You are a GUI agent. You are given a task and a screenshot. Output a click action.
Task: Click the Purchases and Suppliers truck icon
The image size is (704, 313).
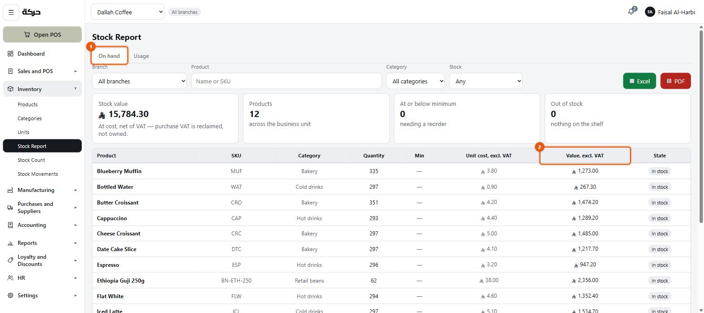tap(10, 208)
